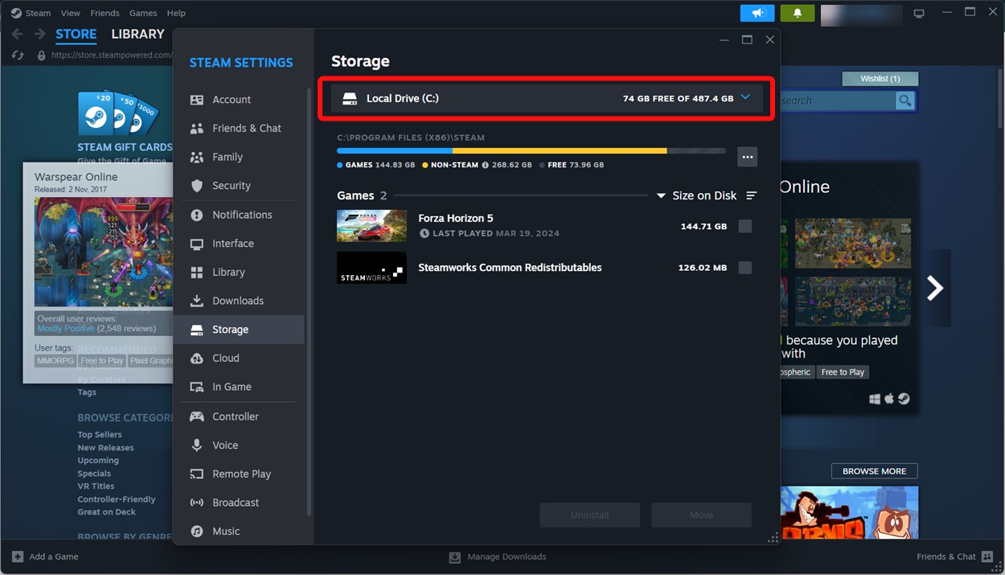Viewport: 1005px width, 575px height.
Task: Select the Downloads settings icon
Action: [x=195, y=300]
